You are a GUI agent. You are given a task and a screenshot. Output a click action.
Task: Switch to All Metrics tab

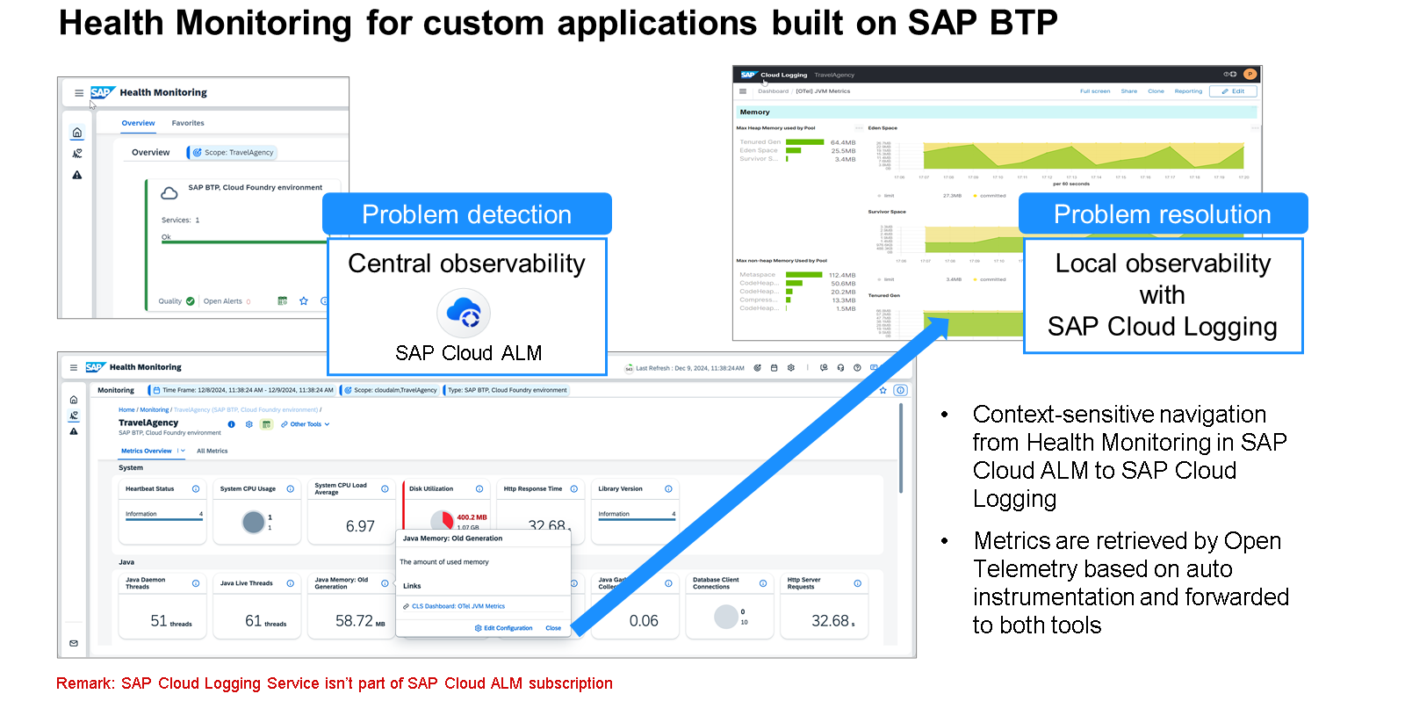pyautogui.click(x=212, y=451)
